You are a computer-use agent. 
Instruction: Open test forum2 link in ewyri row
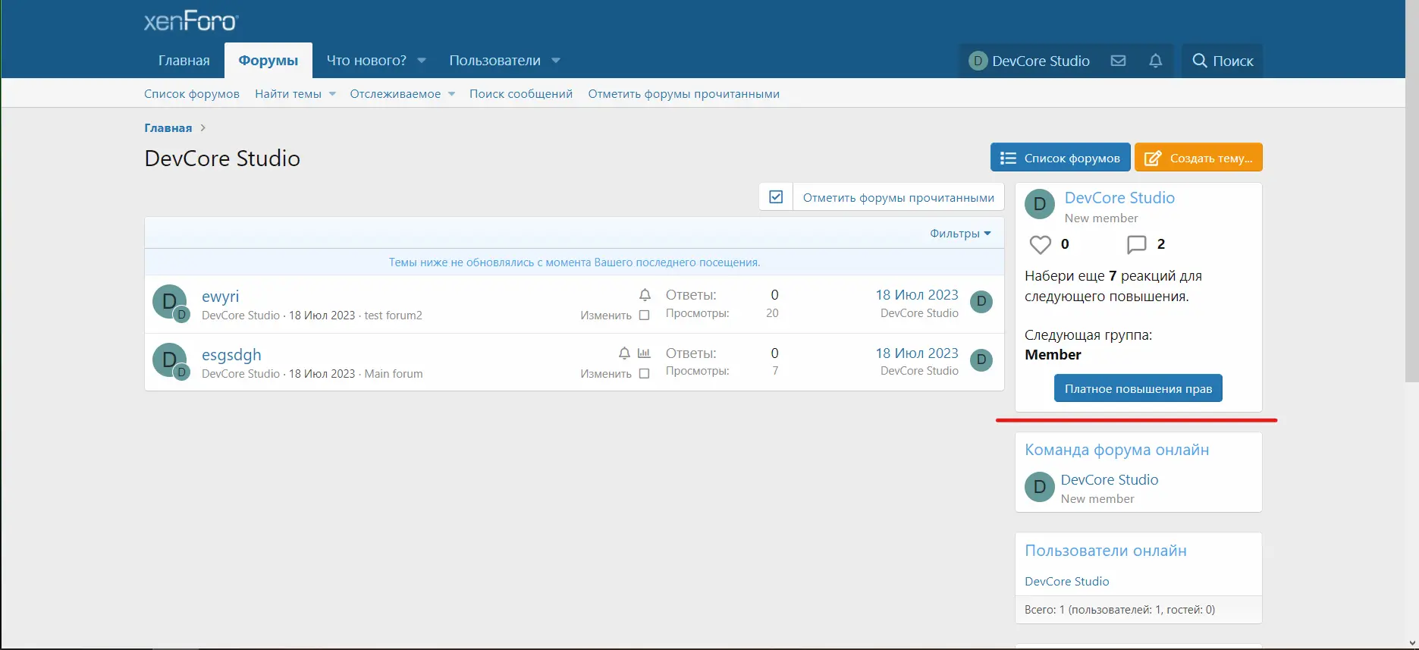point(393,316)
